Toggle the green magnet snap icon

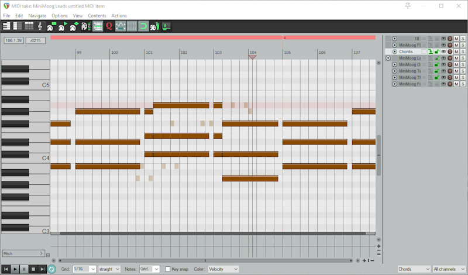click(143, 26)
